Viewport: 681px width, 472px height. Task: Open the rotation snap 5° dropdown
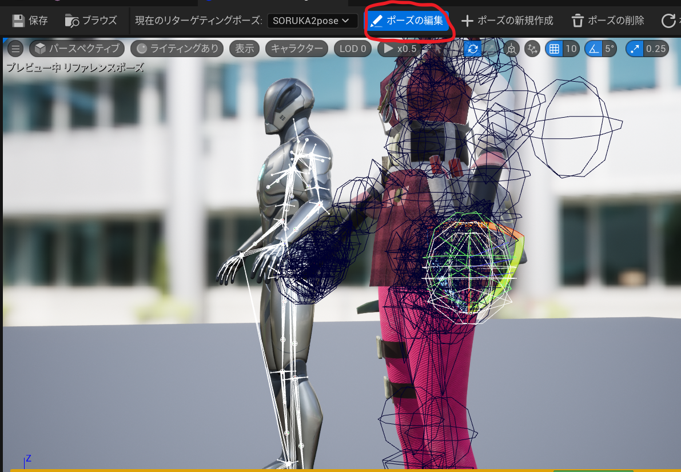pyautogui.click(x=610, y=49)
